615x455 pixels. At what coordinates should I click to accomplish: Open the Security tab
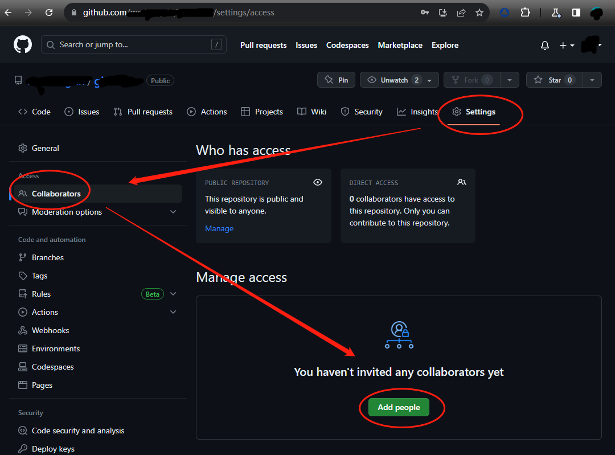tap(362, 112)
